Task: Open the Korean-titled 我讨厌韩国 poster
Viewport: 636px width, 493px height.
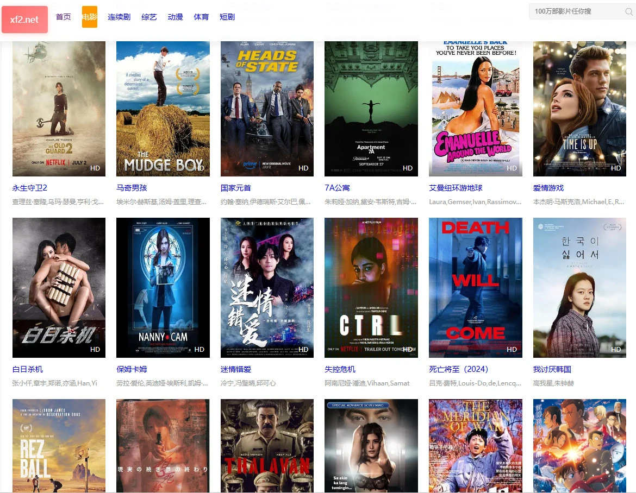Action: [579, 288]
